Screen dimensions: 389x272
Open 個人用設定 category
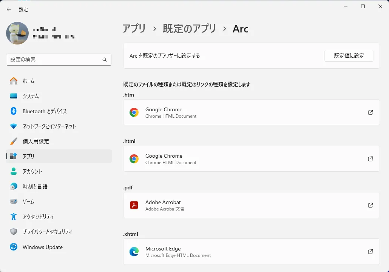pyautogui.click(x=59, y=141)
